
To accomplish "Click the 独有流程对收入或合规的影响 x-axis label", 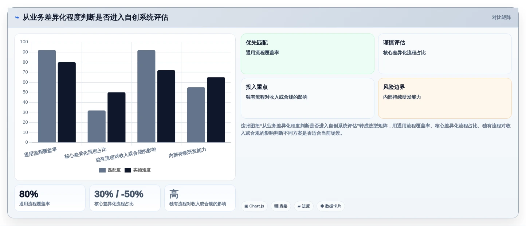I will tap(126, 155).
